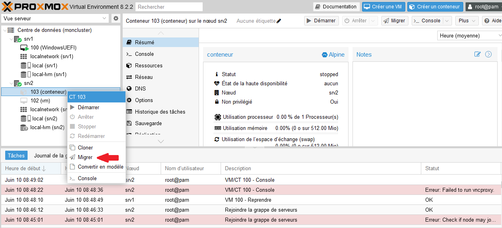Viewport: 502px width, 228px height.
Task: Collapse Notes panel with circle arrow icon
Action: (x=488, y=54)
